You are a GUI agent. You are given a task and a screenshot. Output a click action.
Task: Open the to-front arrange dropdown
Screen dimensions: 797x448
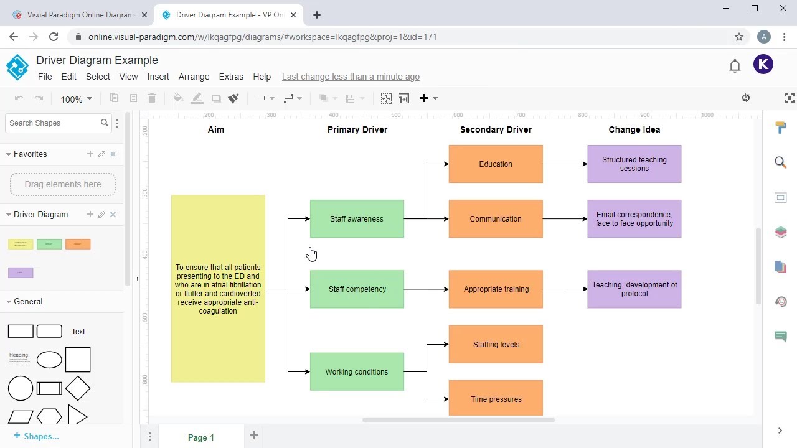(328, 98)
